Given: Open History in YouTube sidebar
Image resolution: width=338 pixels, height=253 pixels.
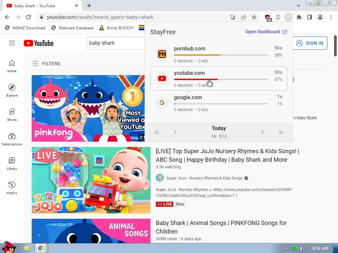Looking at the screenshot, I should point(12,188).
